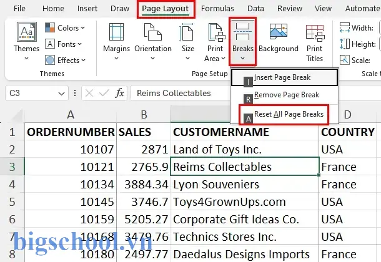Click sales value 3884.34
This screenshot has width=381, height=262.
pos(144,185)
